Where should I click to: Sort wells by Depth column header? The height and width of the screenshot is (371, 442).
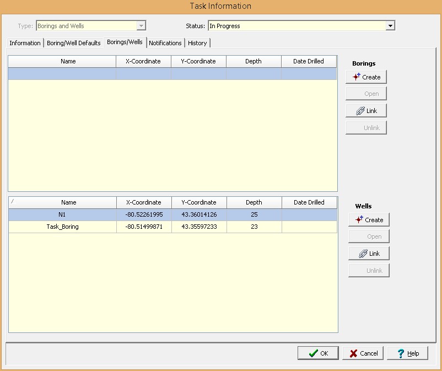point(254,202)
